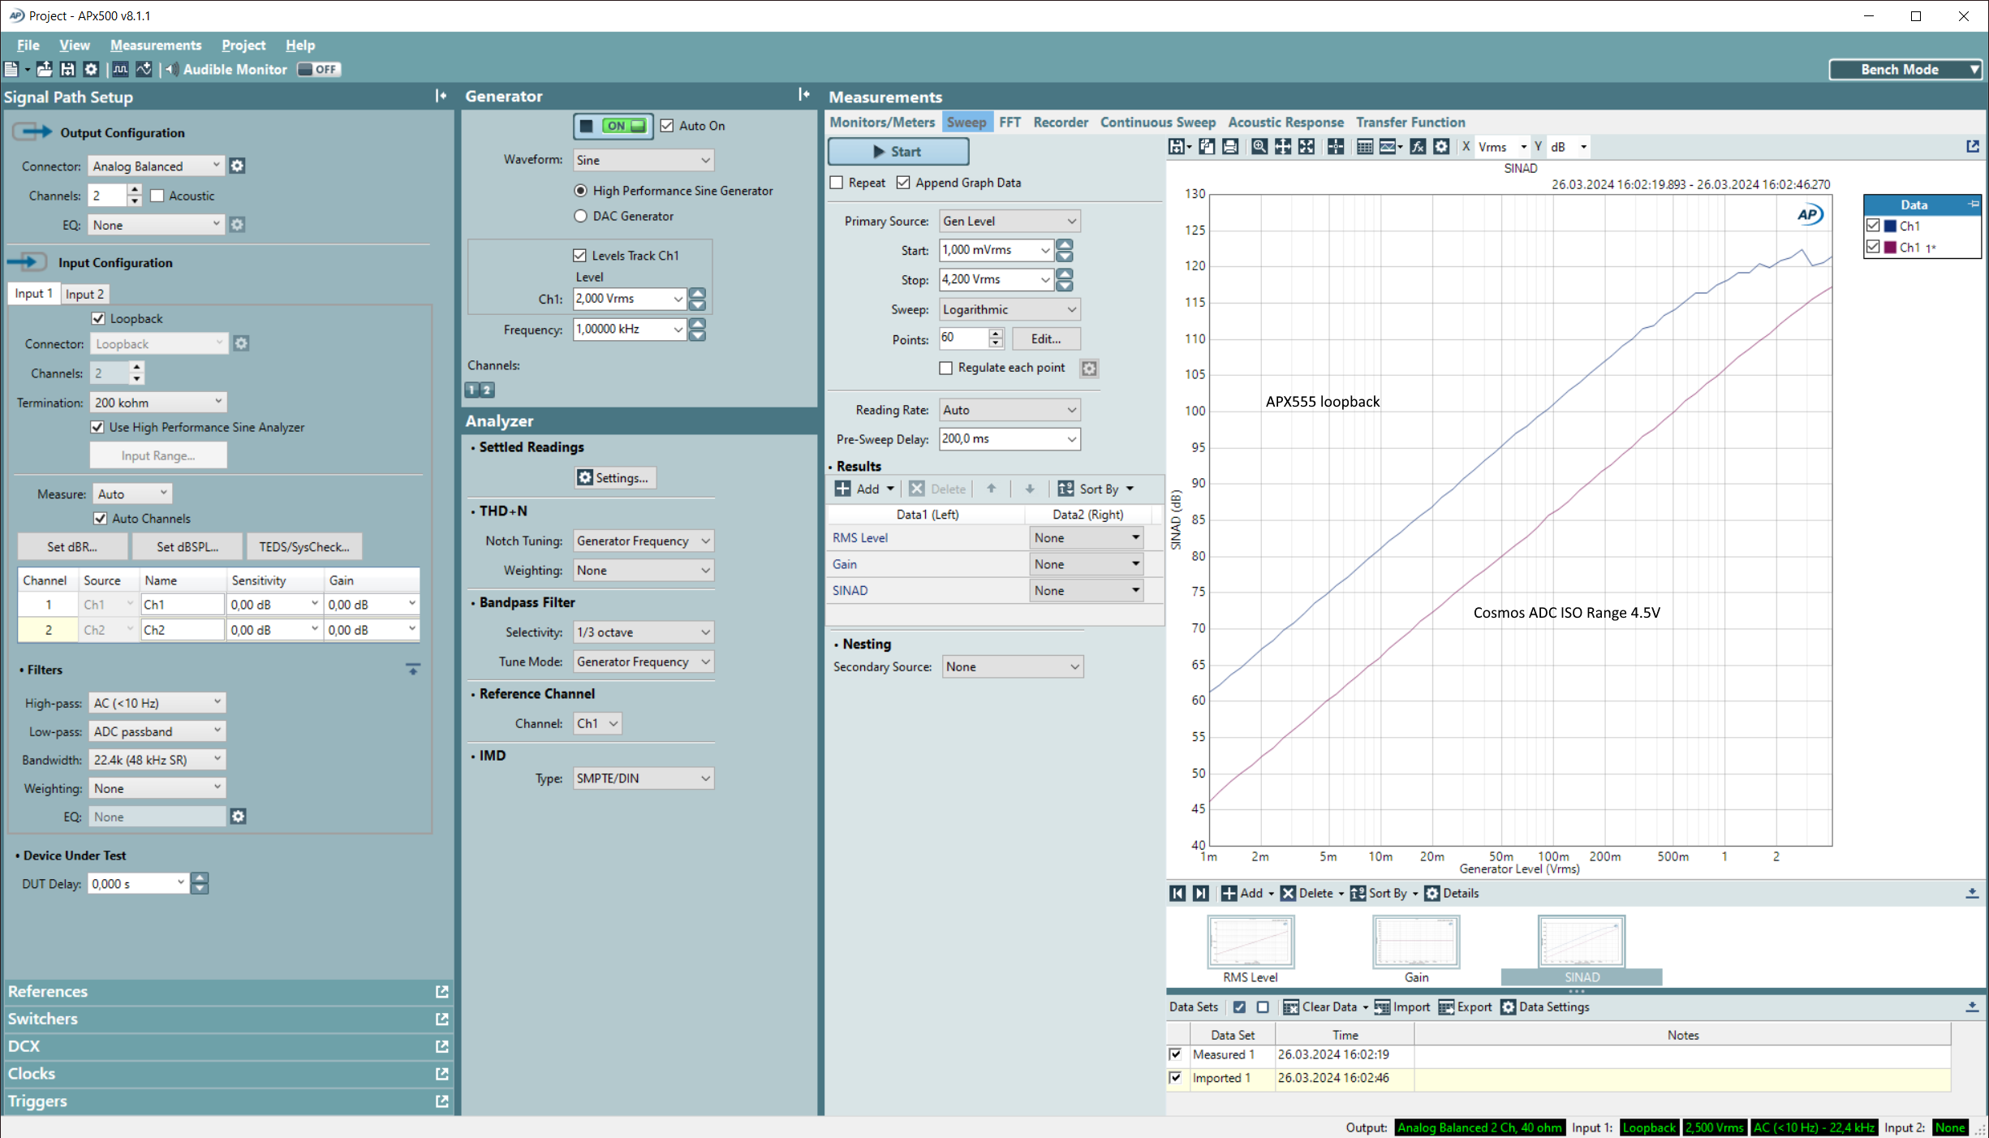The image size is (1989, 1138).
Task: Click the Start sweep button
Action: (898, 152)
